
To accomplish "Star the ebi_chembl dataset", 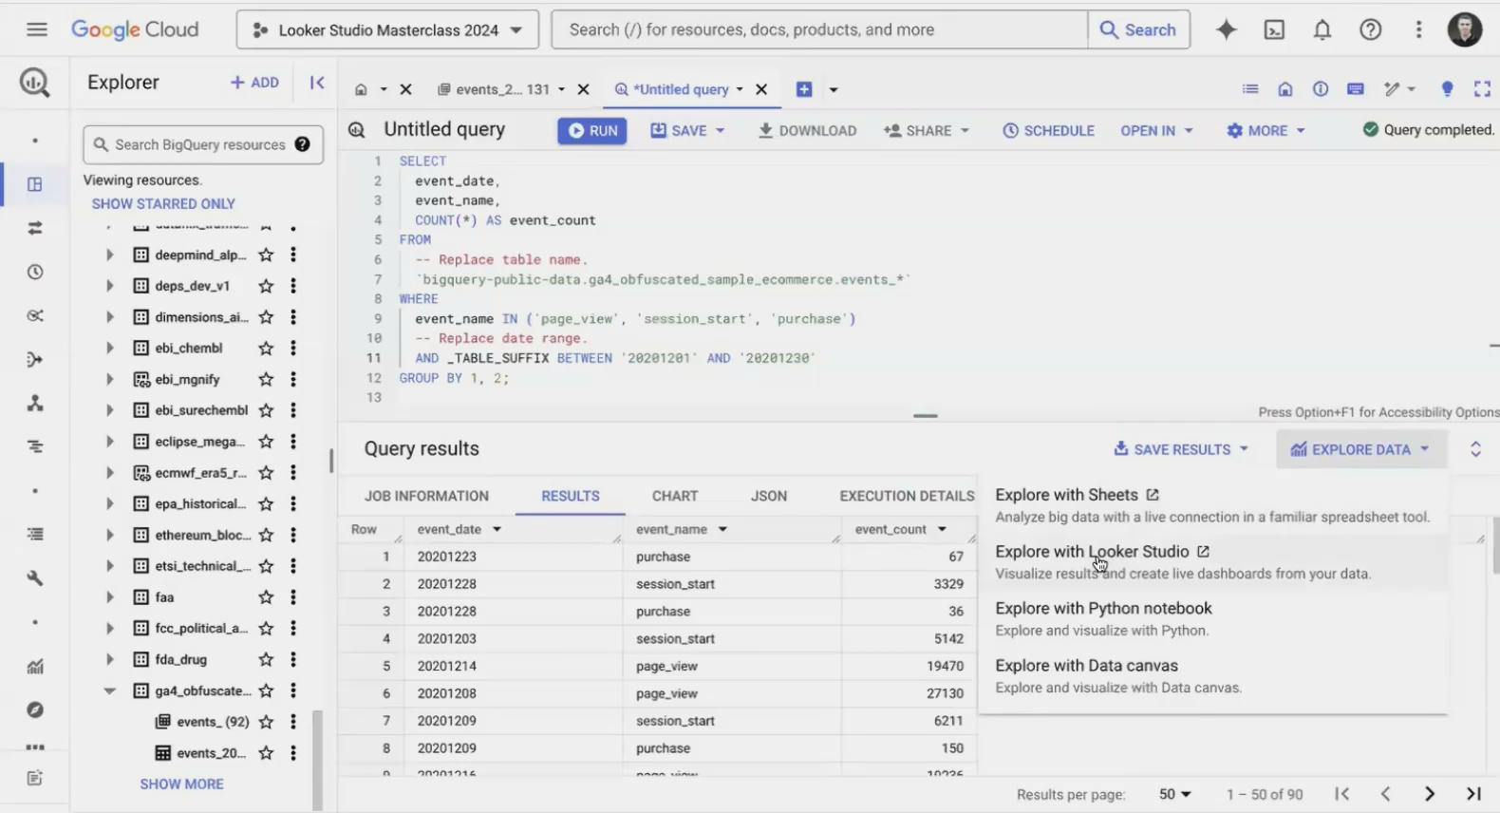I will pos(267,348).
